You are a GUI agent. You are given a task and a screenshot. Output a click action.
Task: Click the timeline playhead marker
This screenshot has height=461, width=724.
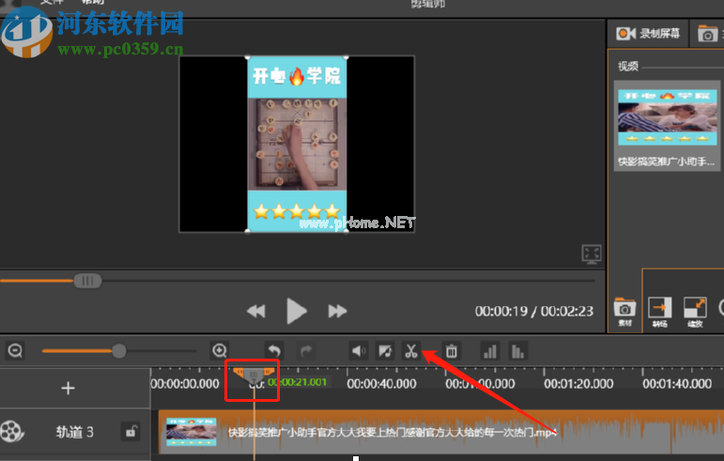pyautogui.click(x=254, y=375)
